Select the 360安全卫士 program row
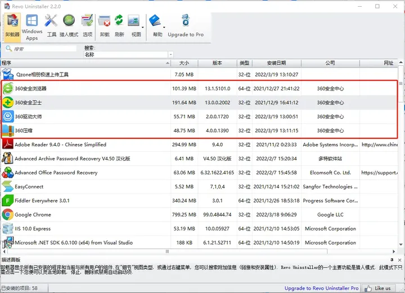 pyautogui.click(x=199, y=102)
